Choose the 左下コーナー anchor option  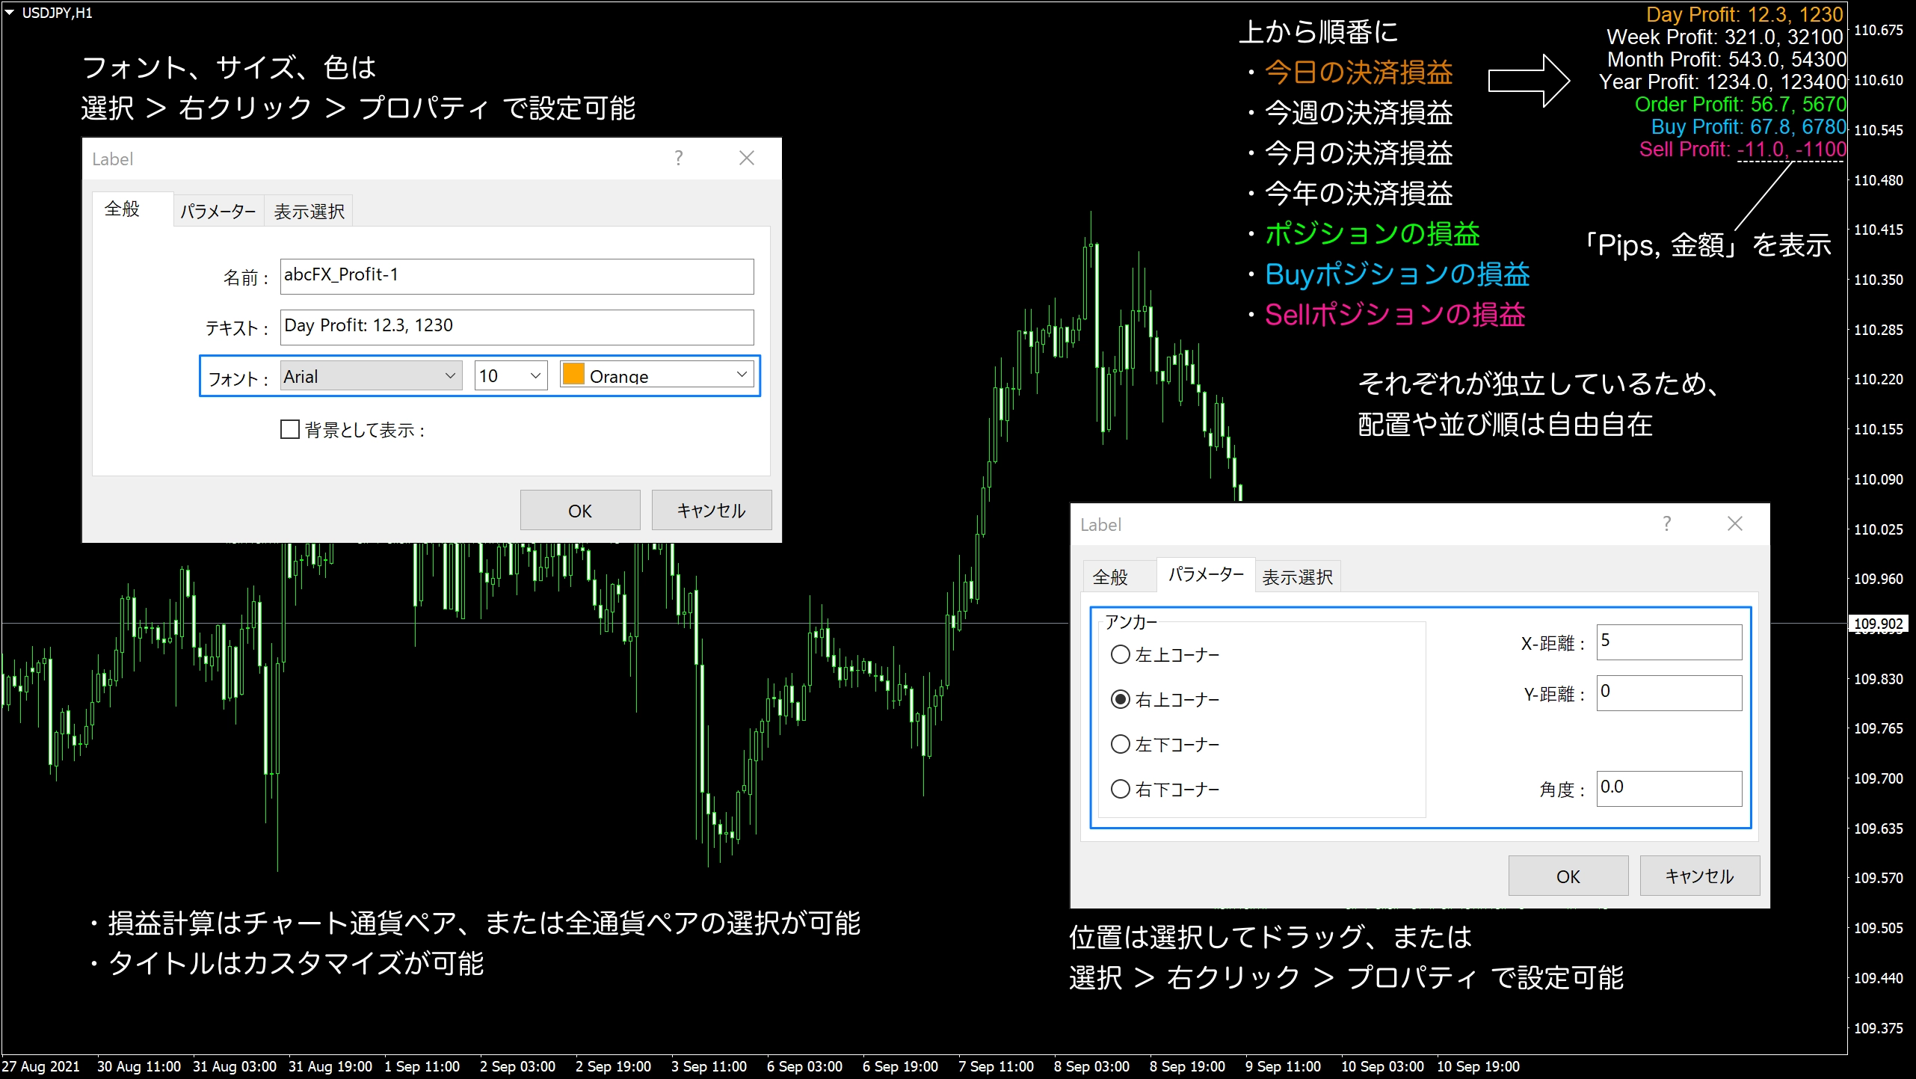click(x=1120, y=744)
